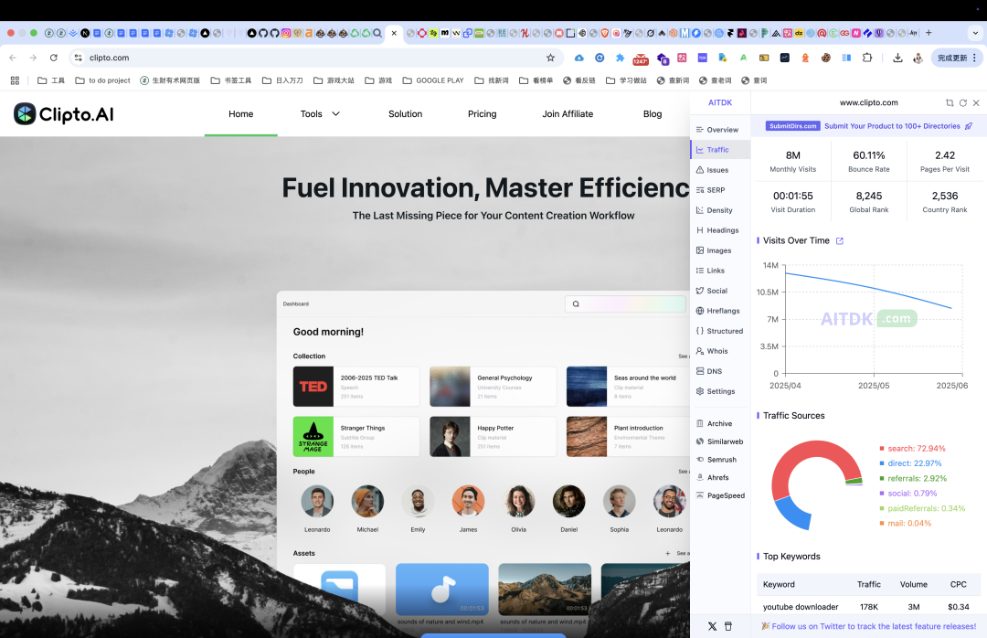Open the Social section
This screenshot has width=987, height=638.
[712, 291]
